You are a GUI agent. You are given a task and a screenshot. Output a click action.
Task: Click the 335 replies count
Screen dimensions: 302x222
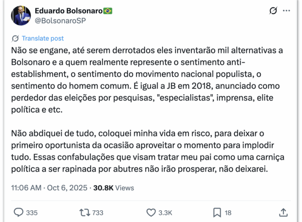click(x=31, y=213)
